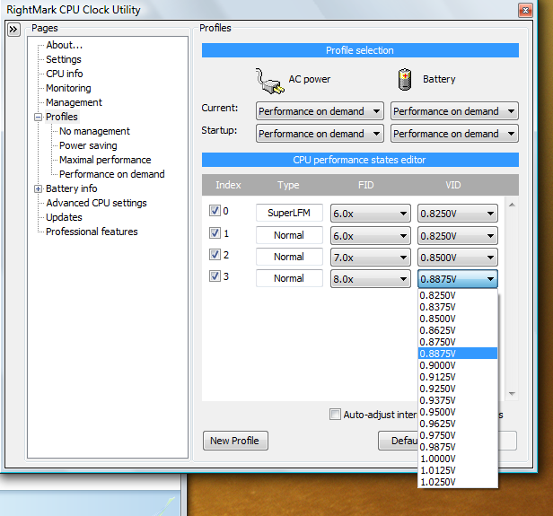Click the states list scroll-up arrow
This screenshot has height=516, width=553.
point(512,205)
